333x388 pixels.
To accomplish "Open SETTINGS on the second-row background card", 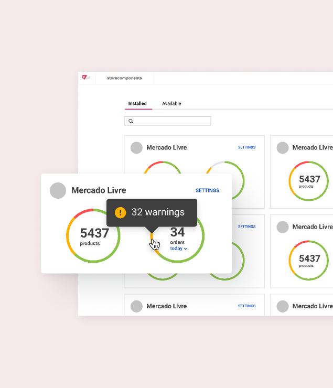I will coord(246,227).
